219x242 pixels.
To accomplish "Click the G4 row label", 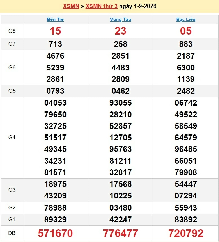I will pos(12,137).
